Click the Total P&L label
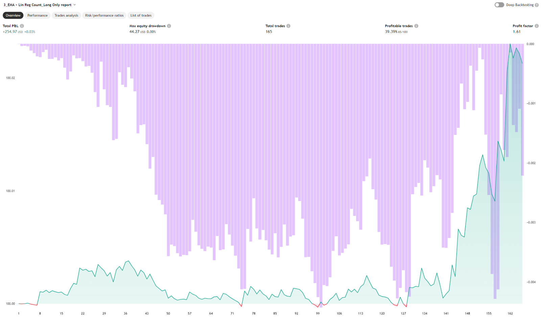Screen dimensions: 541x318 point(10,26)
